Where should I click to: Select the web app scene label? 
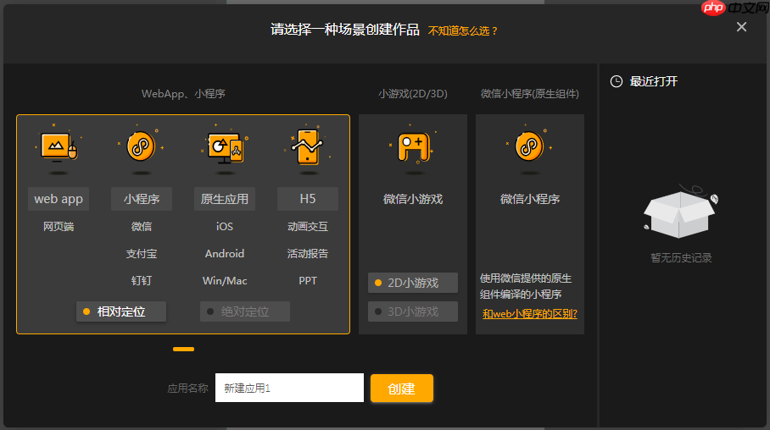59,199
